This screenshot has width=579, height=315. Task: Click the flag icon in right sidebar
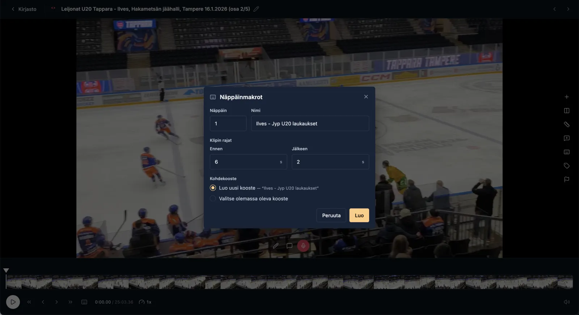[x=567, y=179]
